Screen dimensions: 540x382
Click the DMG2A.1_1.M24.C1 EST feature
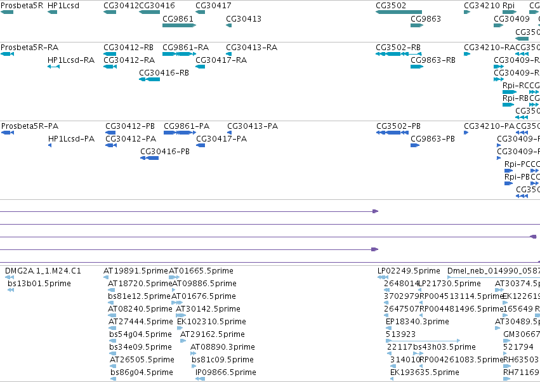(10, 277)
